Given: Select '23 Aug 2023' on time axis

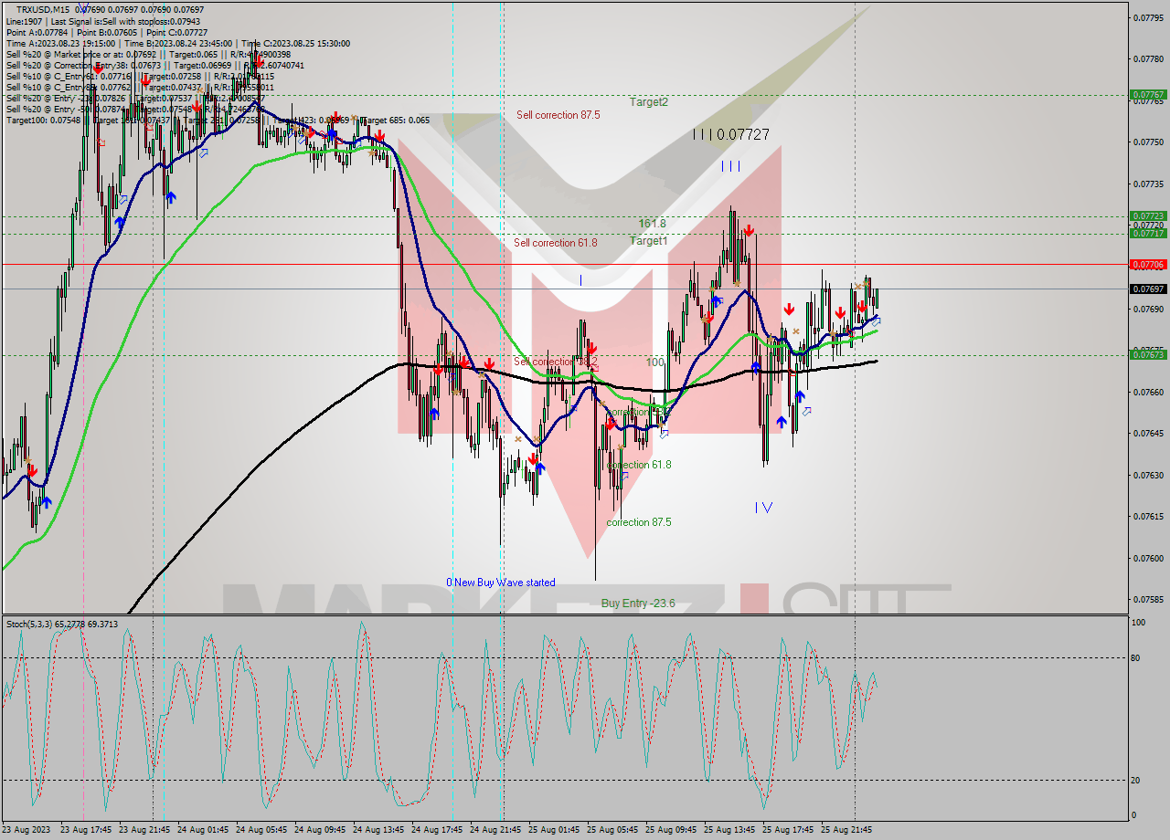Looking at the screenshot, I should pyautogui.click(x=27, y=830).
